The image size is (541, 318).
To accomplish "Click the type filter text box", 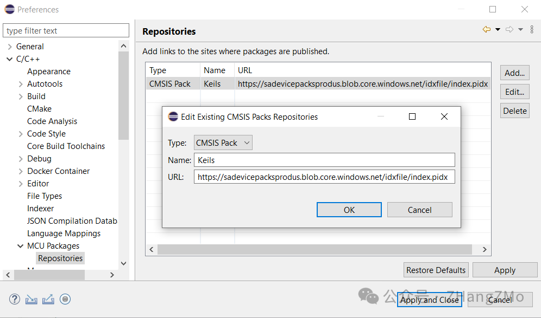I will pyautogui.click(x=66, y=31).
